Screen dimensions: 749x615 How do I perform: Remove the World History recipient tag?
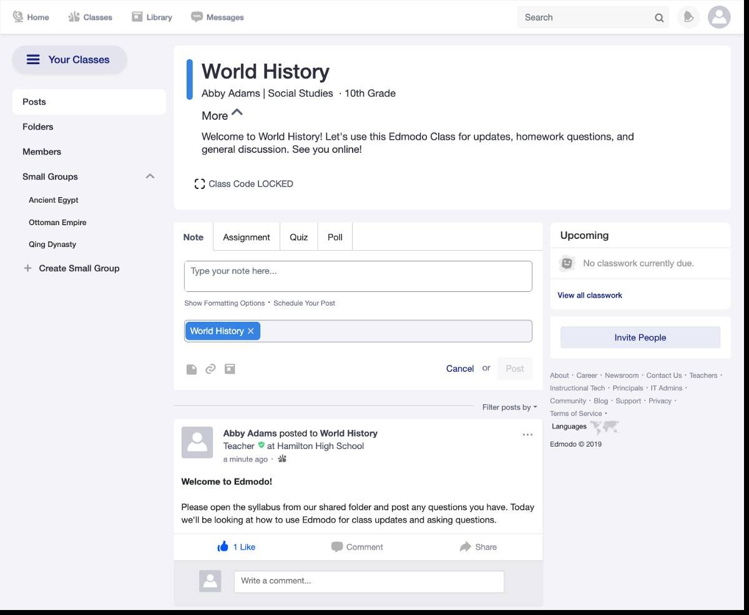pyautogui.click(x=250, y=331)
